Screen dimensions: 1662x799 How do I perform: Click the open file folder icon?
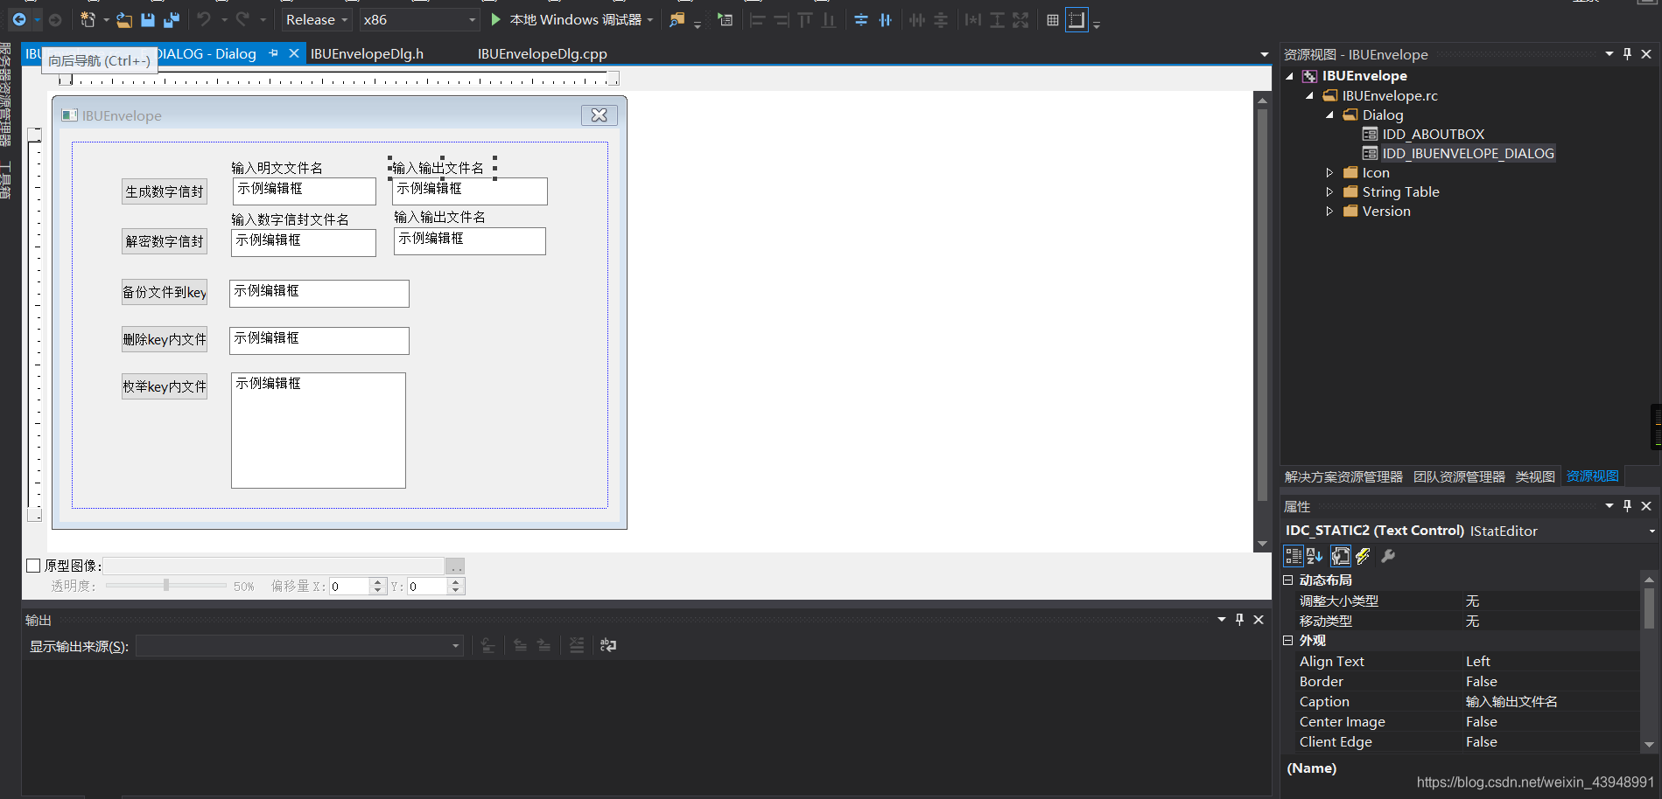coord(124,19)
